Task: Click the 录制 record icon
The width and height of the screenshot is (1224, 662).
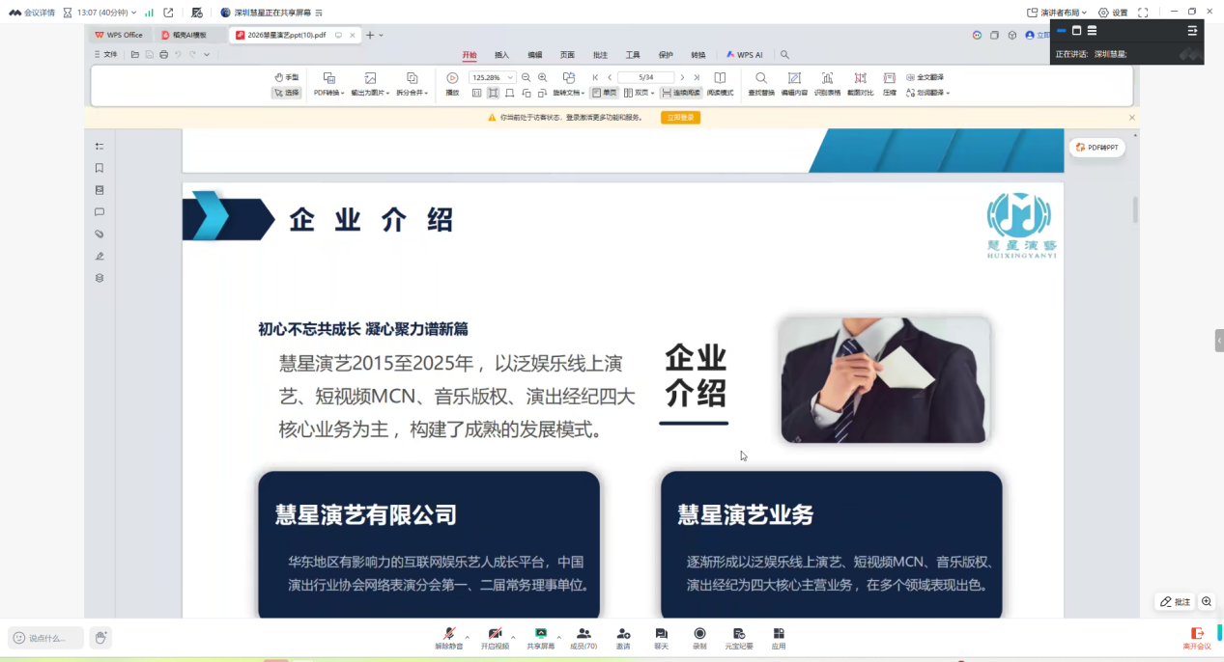Action: 699,634
